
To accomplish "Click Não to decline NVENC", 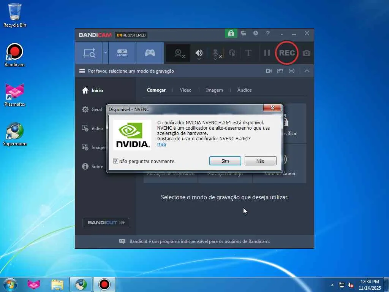I will coord(260,161).
